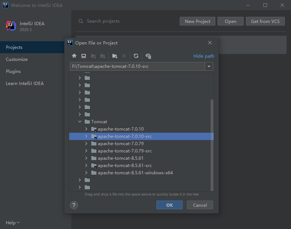The image size is (291, 229).
Task: Click the Desktop directory icon
Action: (x=83, y=56)
